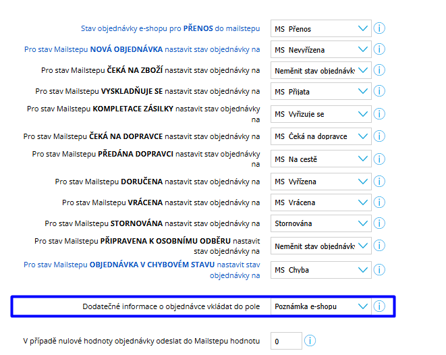Click info icon beside MS Vrácena dropdown
The height and width of the screenshot is (355, 446).
(379, 202)
